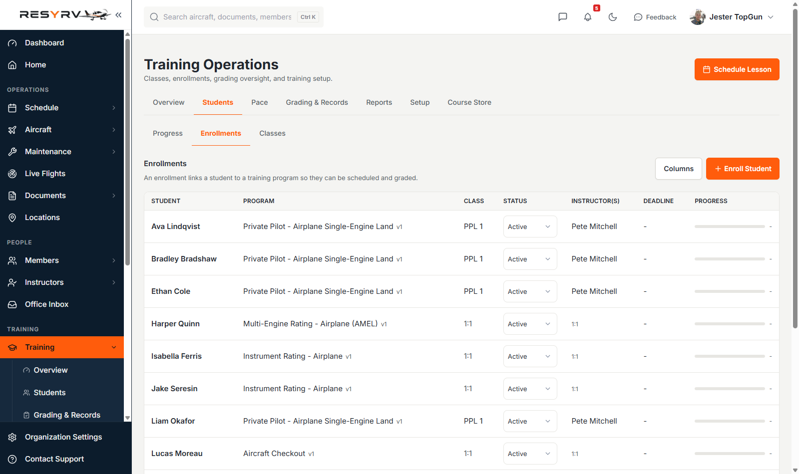Viewport: 799px width, 474px height.
Task: Click student name Isabella Ferris
Action: [x=176, y=356]
